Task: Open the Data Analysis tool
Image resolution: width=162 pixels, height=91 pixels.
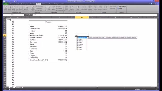Action: pos(121,6)
